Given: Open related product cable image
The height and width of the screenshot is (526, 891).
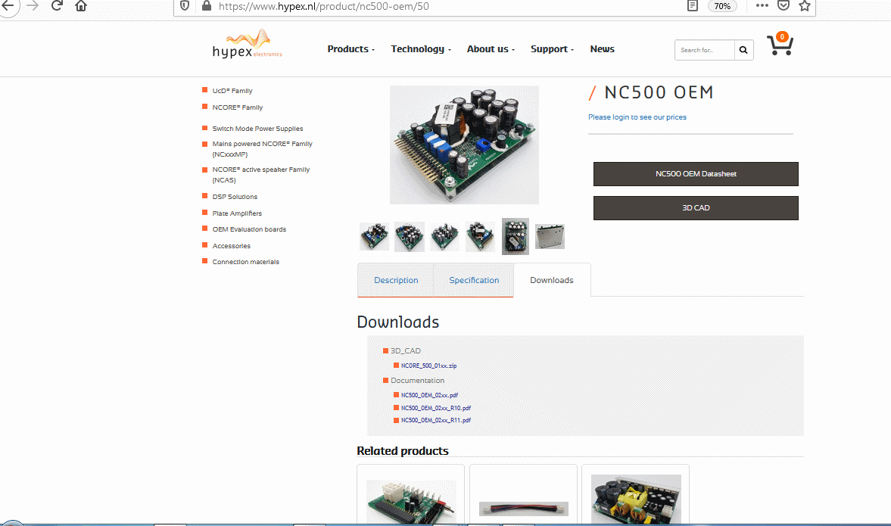Looking at the screenshot, I should [x=523, y=509].
